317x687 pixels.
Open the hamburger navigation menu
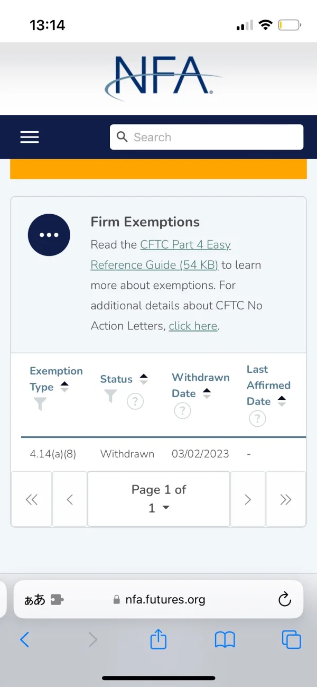[30, 138]
